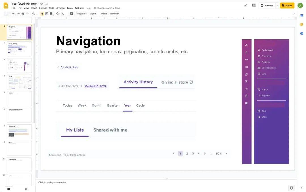306x192 pixels.
Task: Open Google Keep in the side panel
Action: [302, 24]
